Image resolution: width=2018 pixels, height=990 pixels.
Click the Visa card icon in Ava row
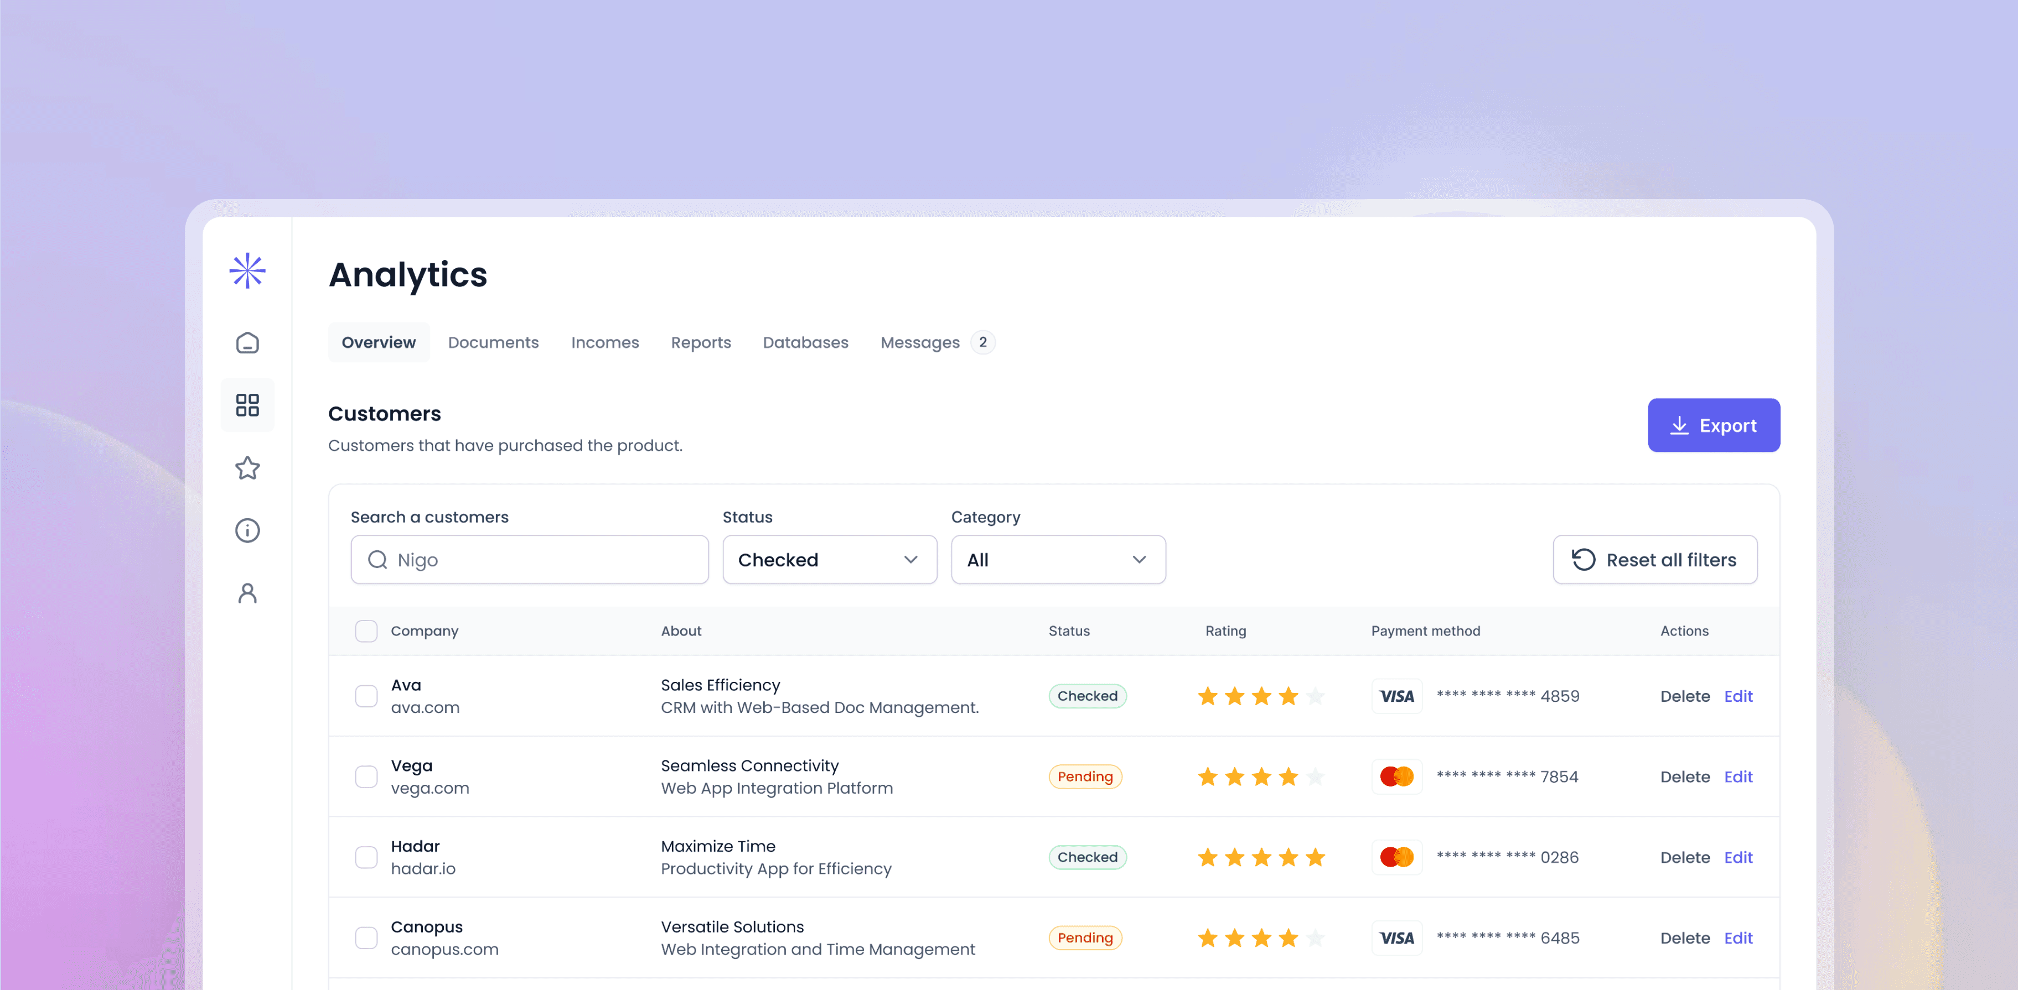click(1396, 696)
